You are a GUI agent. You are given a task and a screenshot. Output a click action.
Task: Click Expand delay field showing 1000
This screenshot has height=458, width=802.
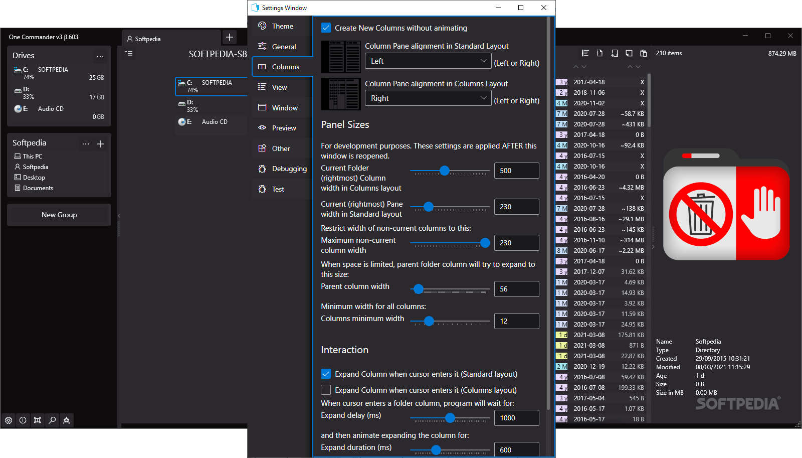[x=517, y=418]
